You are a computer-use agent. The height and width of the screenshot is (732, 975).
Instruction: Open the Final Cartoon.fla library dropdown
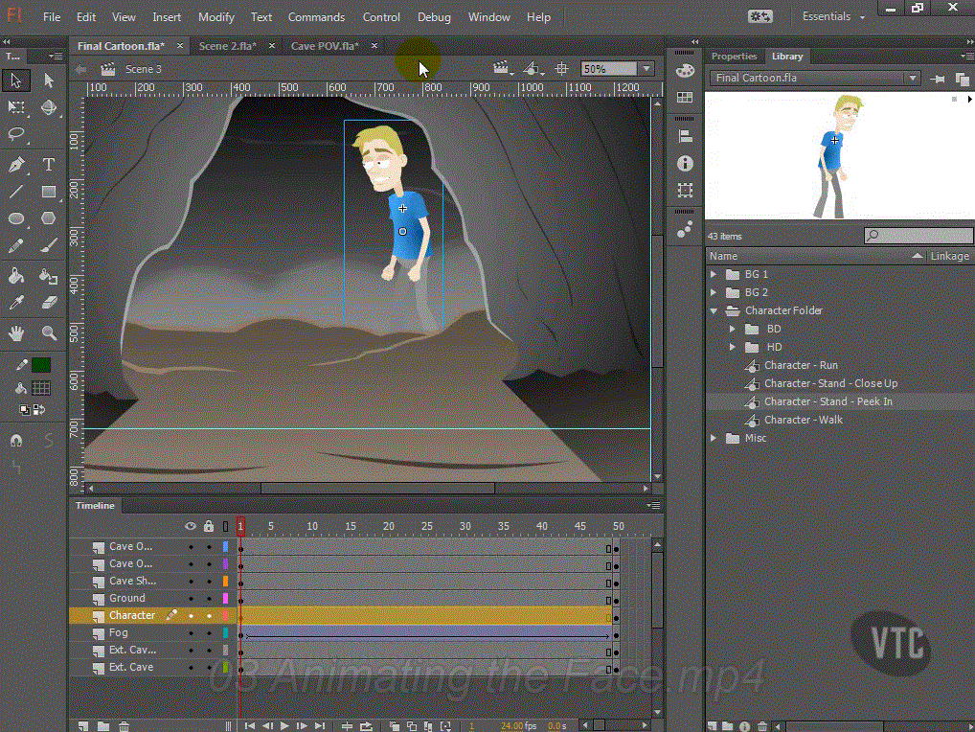[x=913, y=78]
